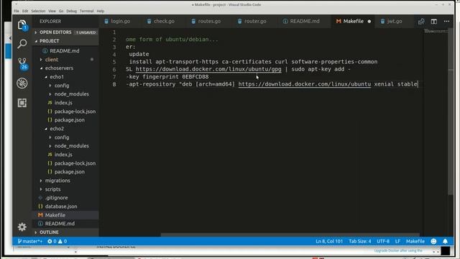
Task: Change language mode from Makefile in status bar
Action: coord(415,242)
